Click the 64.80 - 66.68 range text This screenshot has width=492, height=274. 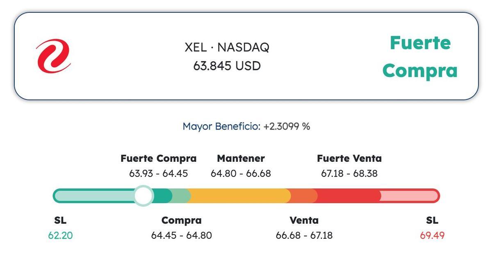pos(241,174)
